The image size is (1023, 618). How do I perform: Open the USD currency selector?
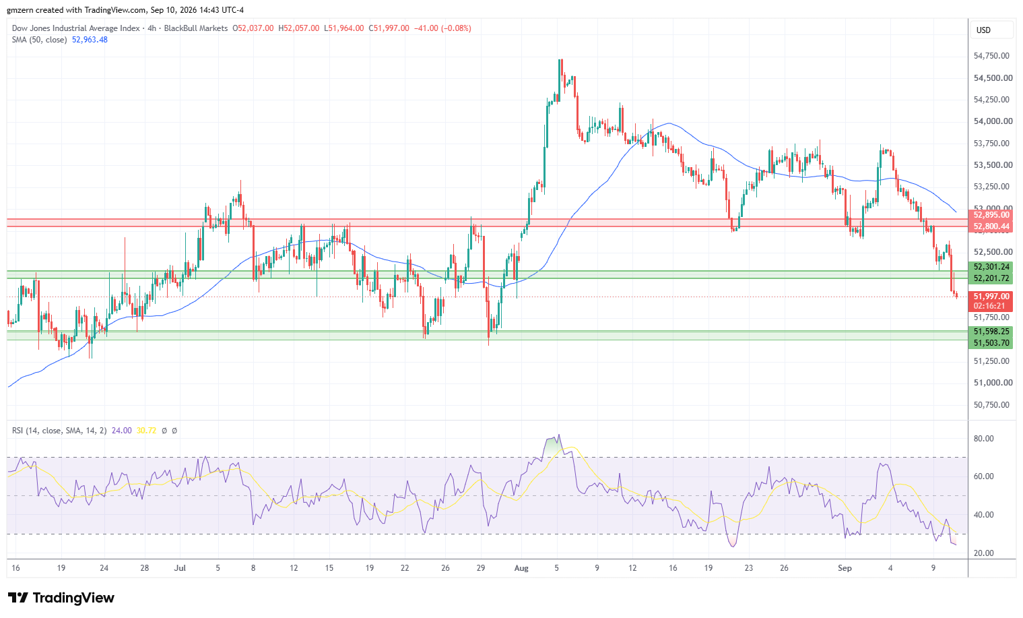click(x=991, y=30)
